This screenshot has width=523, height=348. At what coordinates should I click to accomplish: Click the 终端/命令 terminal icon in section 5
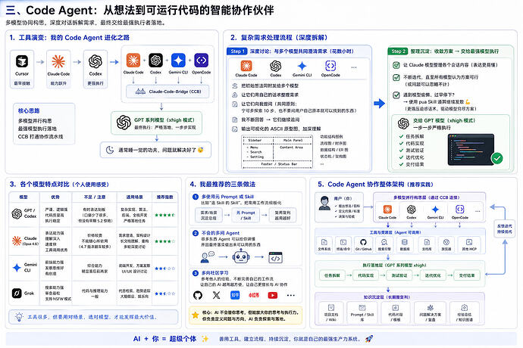tap(343, 242)
